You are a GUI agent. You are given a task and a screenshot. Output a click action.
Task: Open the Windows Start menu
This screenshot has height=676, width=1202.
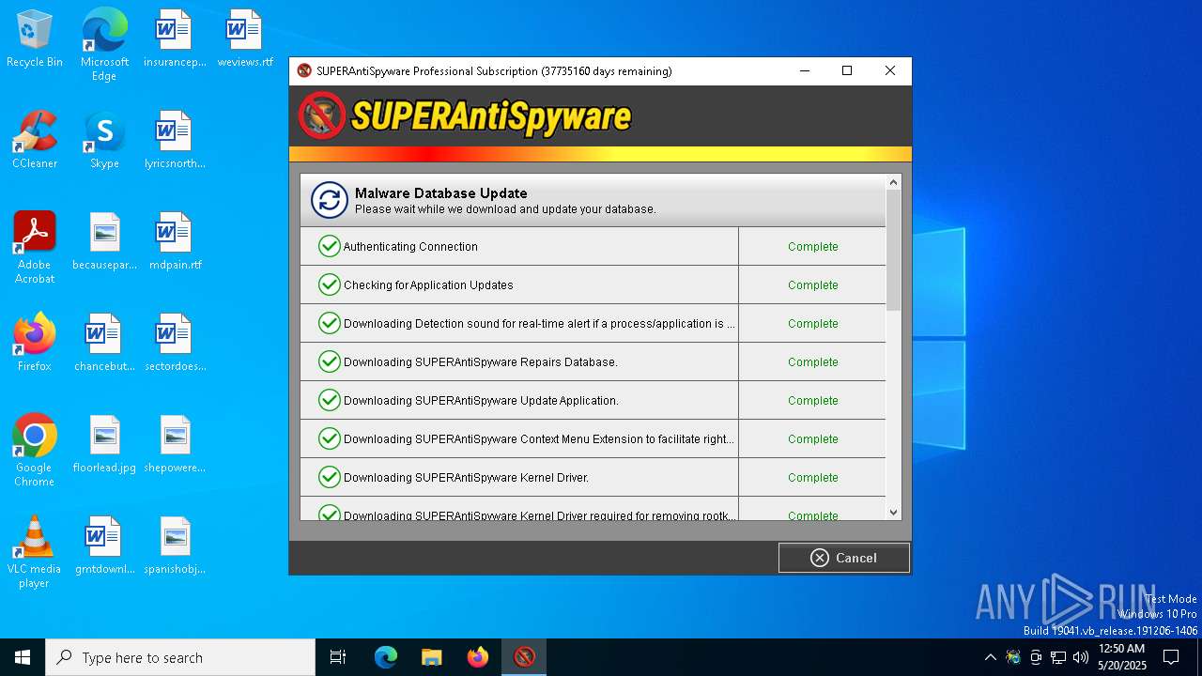[23, 657]
